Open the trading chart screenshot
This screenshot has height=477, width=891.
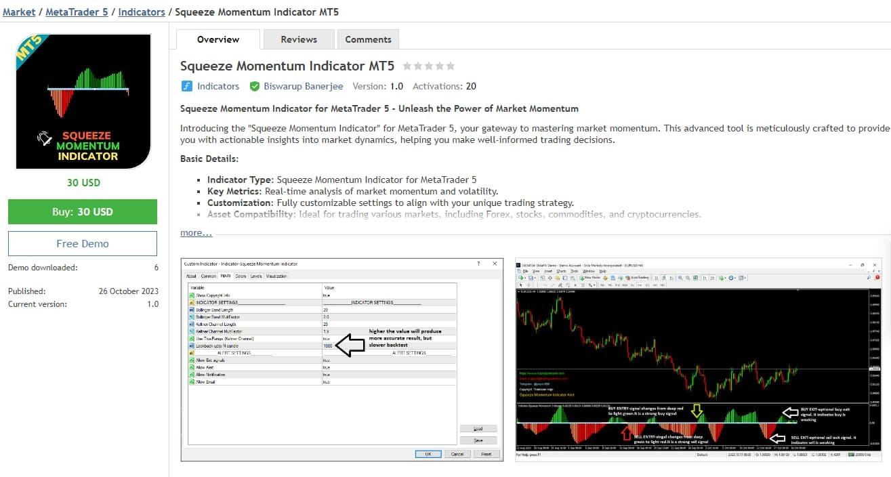coord(699,359)
